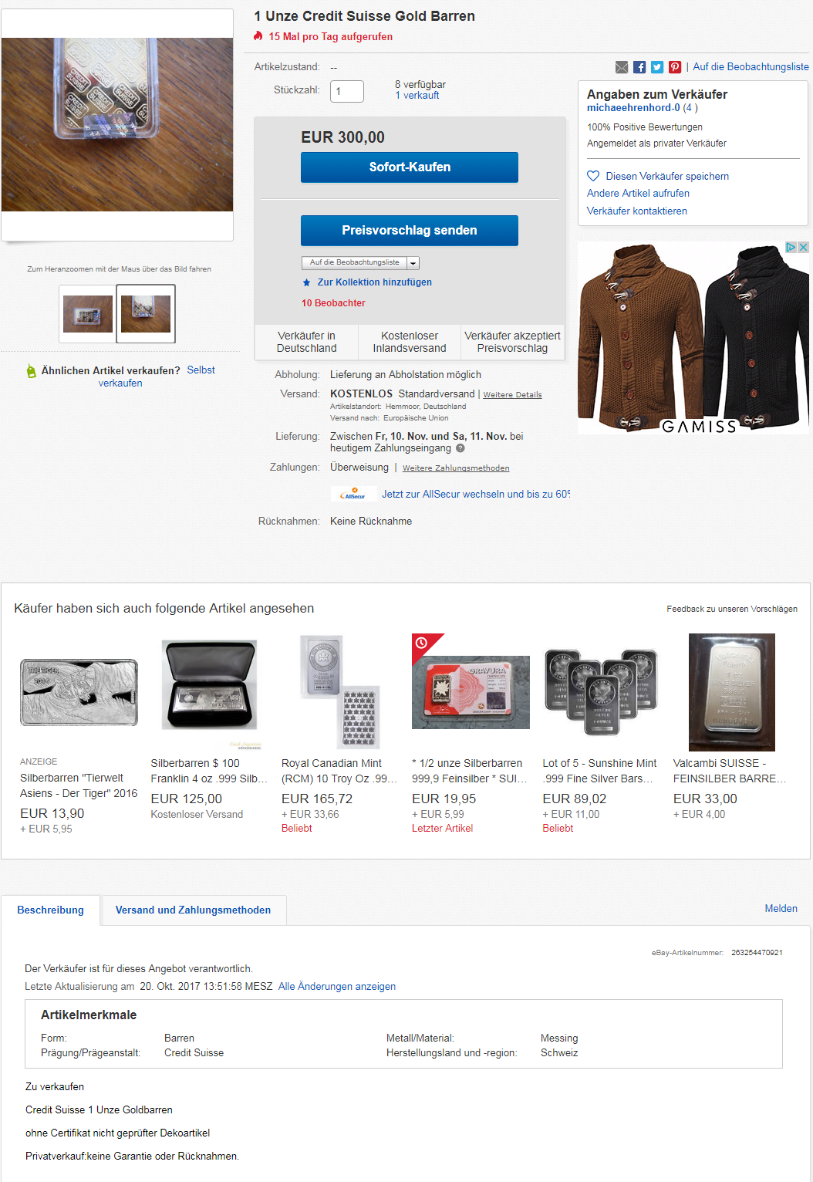Click the delivery info question mark icon
This screenshot has width=813, height=1182.
tap(460, 448)
